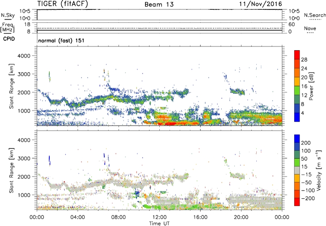The height and width of the screenshot is (226, 326).
Task: Click the -200 velocity colorbar label
Action: pos(308,198)
